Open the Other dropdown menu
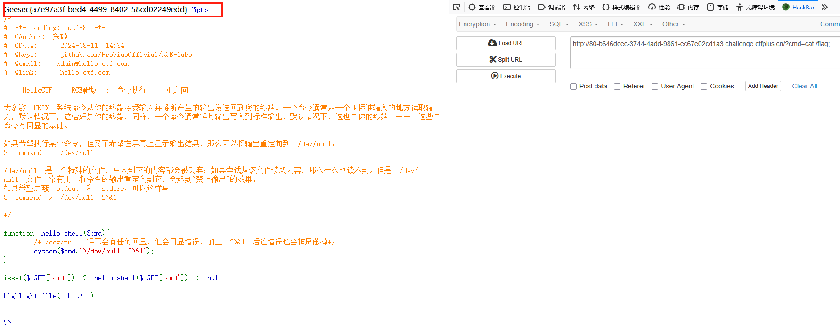 tap(674, 24)
